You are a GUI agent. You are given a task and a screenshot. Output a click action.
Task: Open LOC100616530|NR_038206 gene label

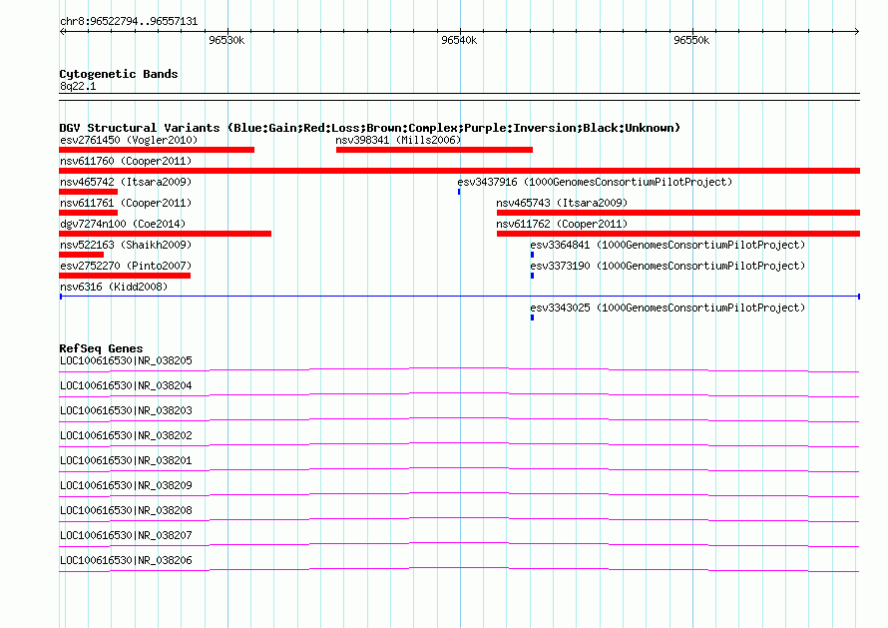click(x=126, y=560)
